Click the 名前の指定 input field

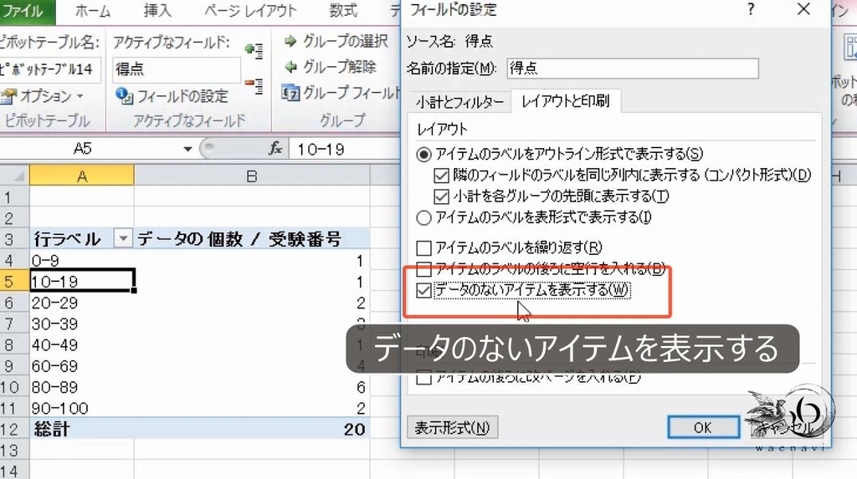633,69
